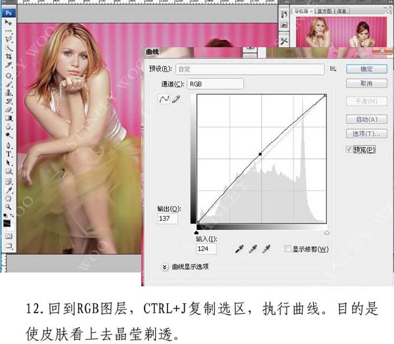Select the pencil draw-curve tool
Screen dimensions: 394x344
click(x=176, y=98)
